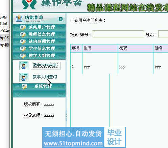Image resolution: width=168 pixels, height=148 pixels.
Task: Collapse the 教学大纲管理 section
Action: coord(39,56)
